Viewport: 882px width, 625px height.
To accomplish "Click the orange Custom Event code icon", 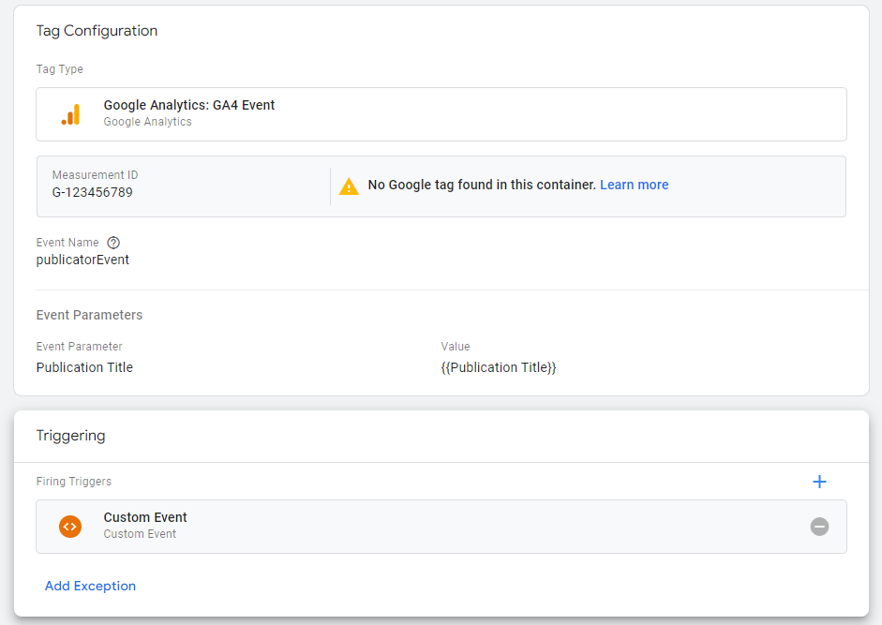I will tap(70, 527).
